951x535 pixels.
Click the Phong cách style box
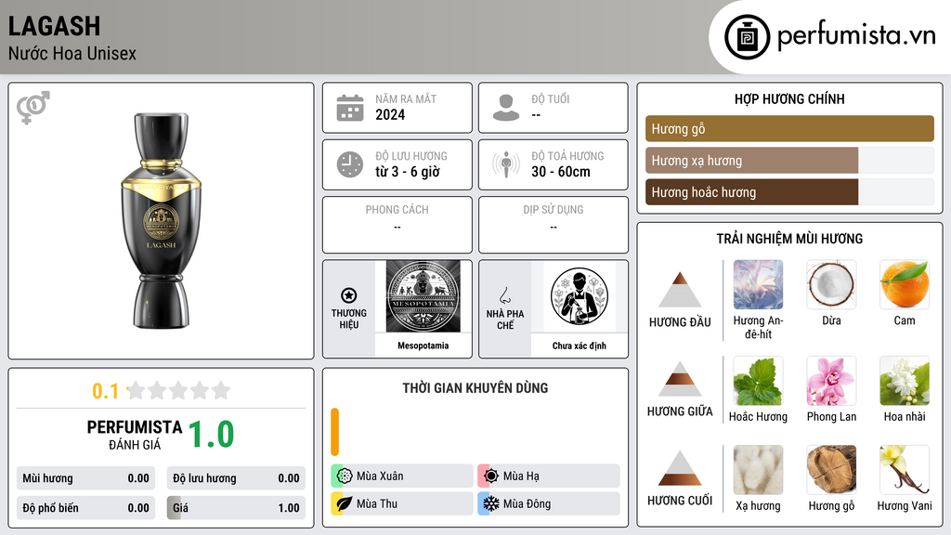[397, 225]
